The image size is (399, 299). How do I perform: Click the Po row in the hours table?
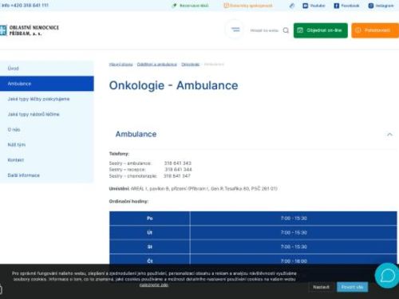point(253,218)
